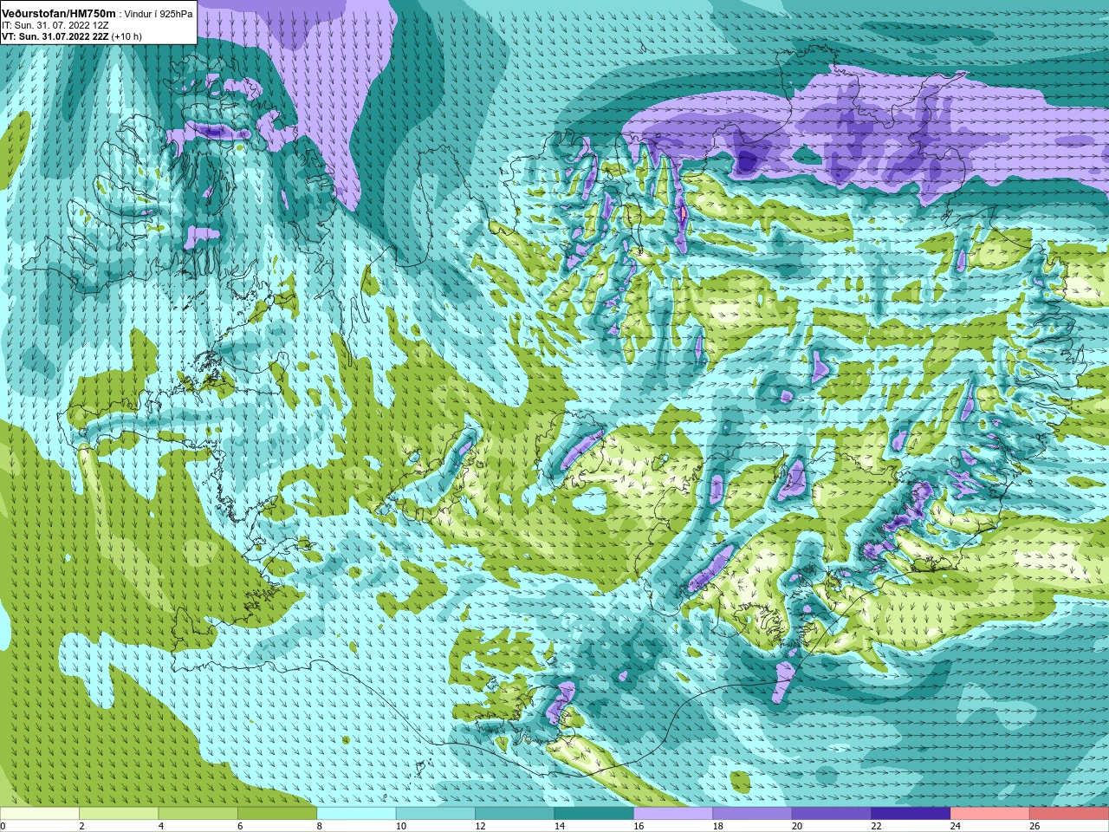This screenshot has width=1109, height=832.
Task: Pick the 10–12 turquoise legend swatch
Action: 436,814
